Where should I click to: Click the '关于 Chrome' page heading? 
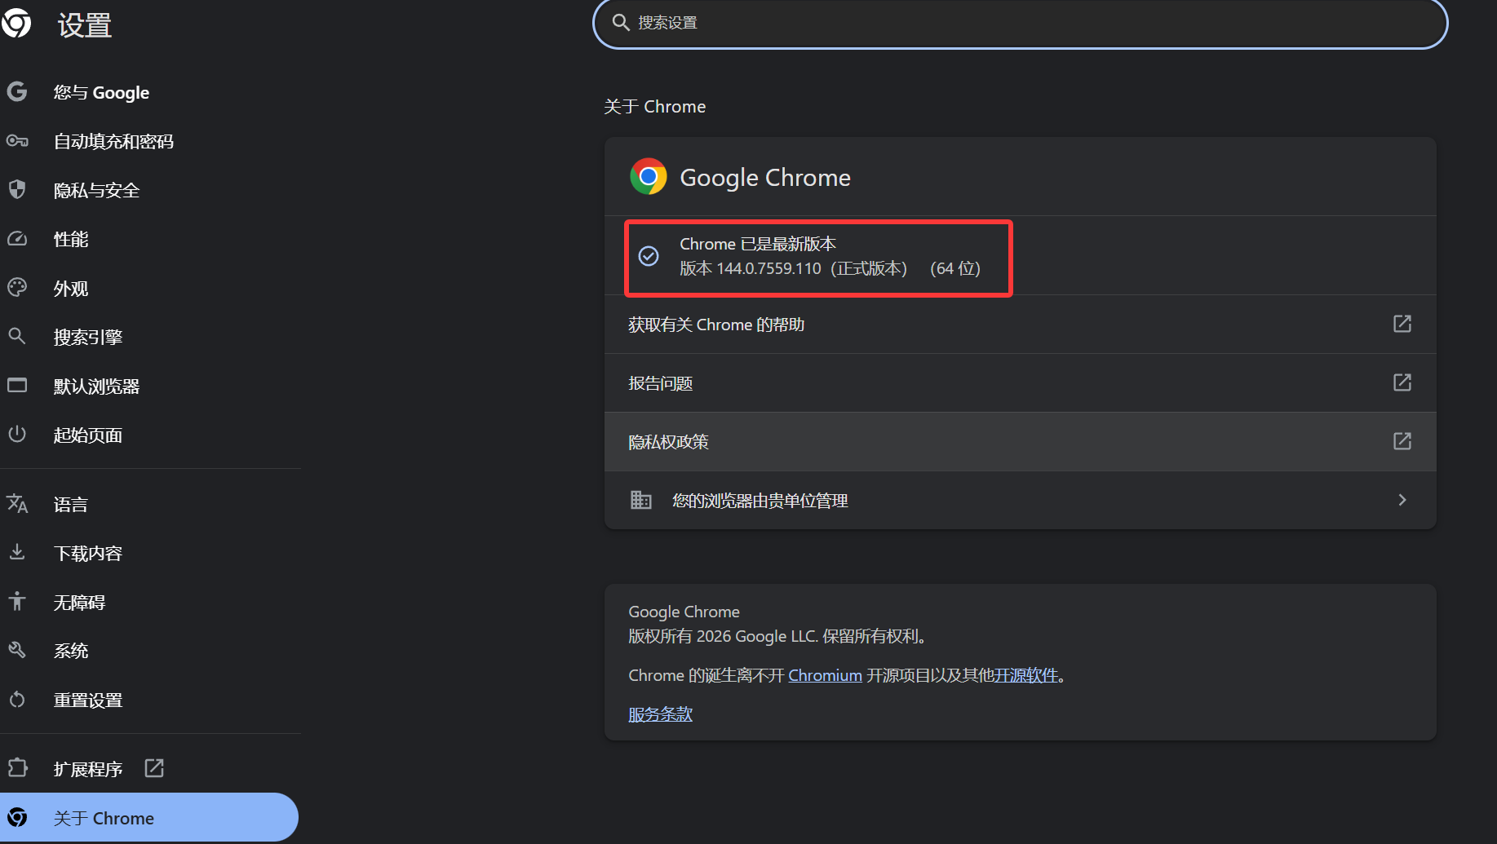click(x=654, y=107)
